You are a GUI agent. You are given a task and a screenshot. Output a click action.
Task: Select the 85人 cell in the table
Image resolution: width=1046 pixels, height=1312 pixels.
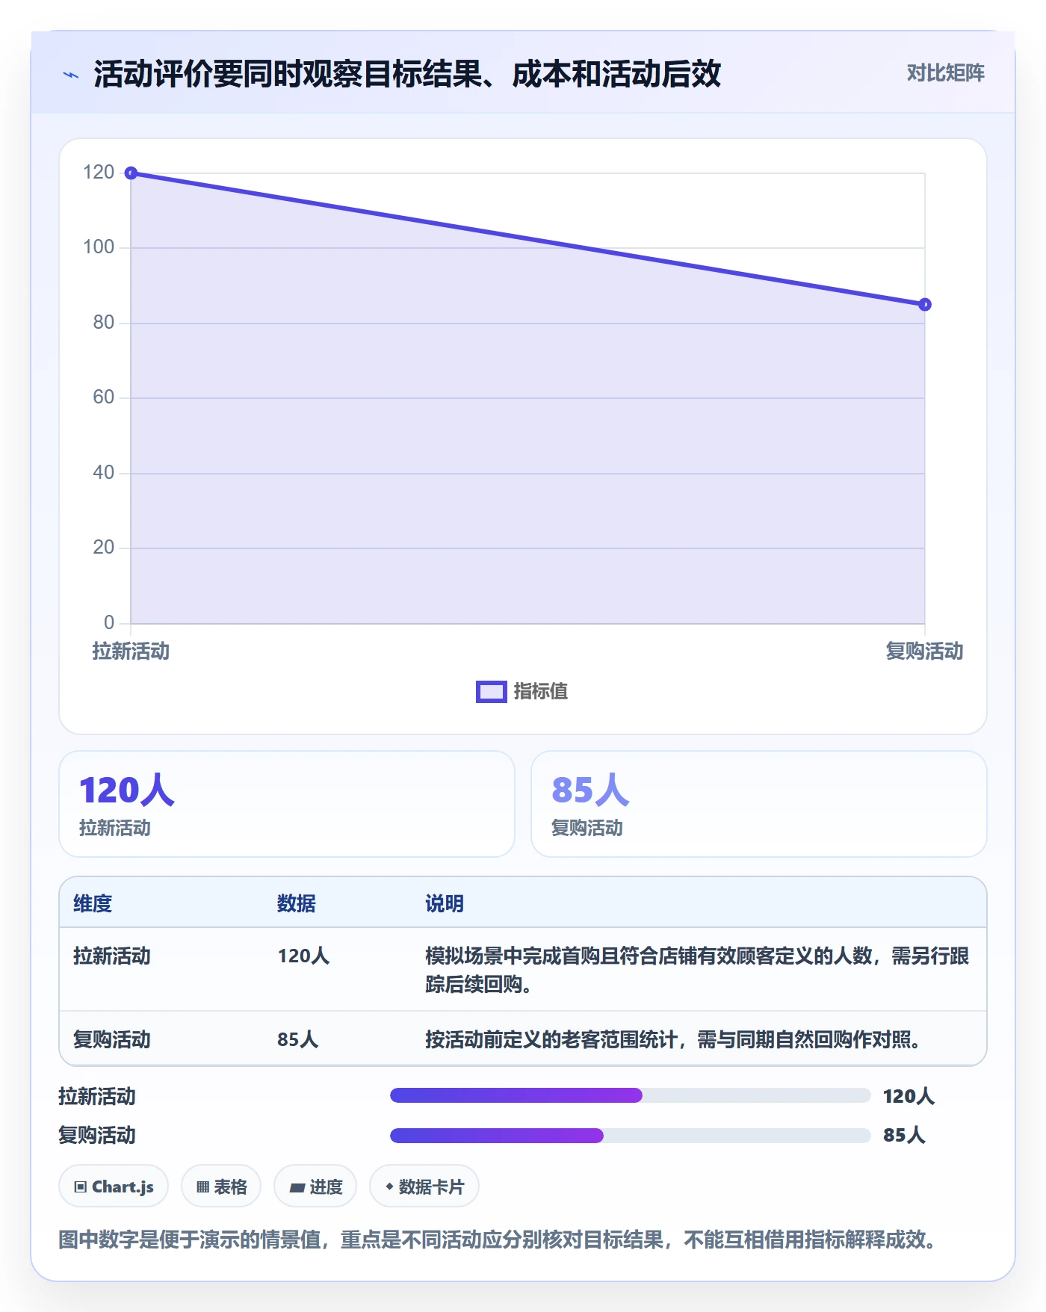click(298, 1039)
